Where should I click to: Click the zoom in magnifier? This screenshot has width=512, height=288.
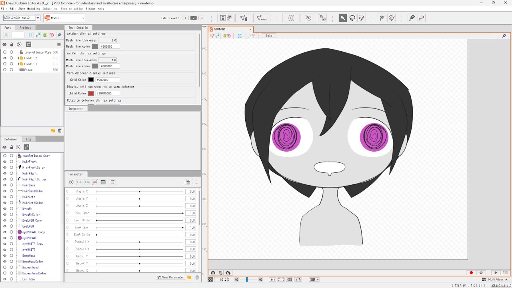tap(261, 280)
